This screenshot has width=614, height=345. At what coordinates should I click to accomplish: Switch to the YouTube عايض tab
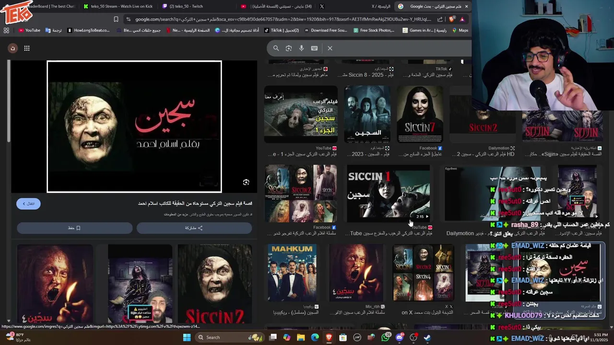pos(276,6)
